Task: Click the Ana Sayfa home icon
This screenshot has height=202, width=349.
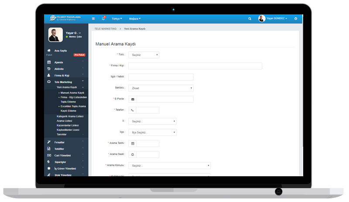Action: click(x=49, y=50)
